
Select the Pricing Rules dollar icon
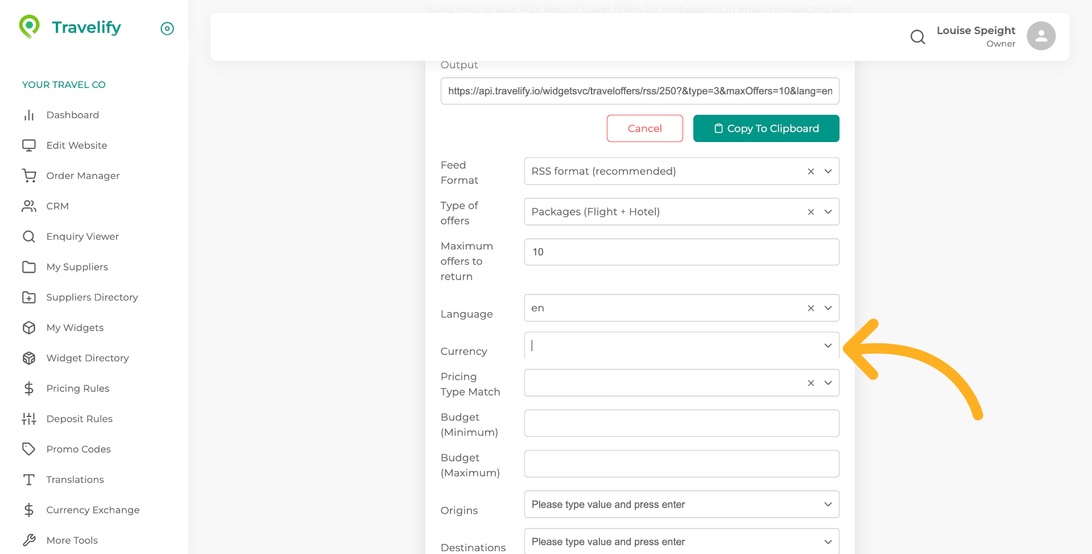pyautogui.click(x=29, y=388)
